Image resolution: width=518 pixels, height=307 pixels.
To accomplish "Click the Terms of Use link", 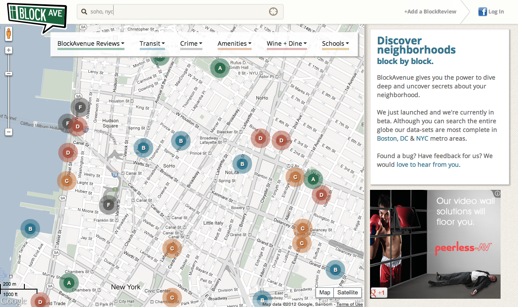I will coord(350,304).
